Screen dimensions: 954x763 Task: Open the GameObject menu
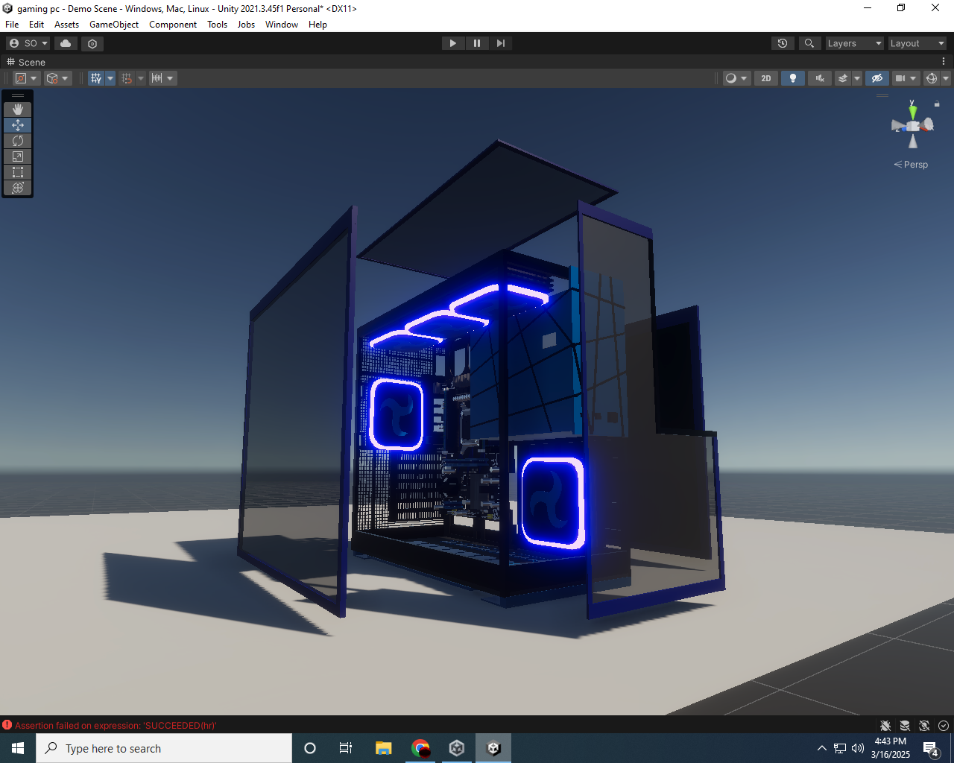click(114, 25)
